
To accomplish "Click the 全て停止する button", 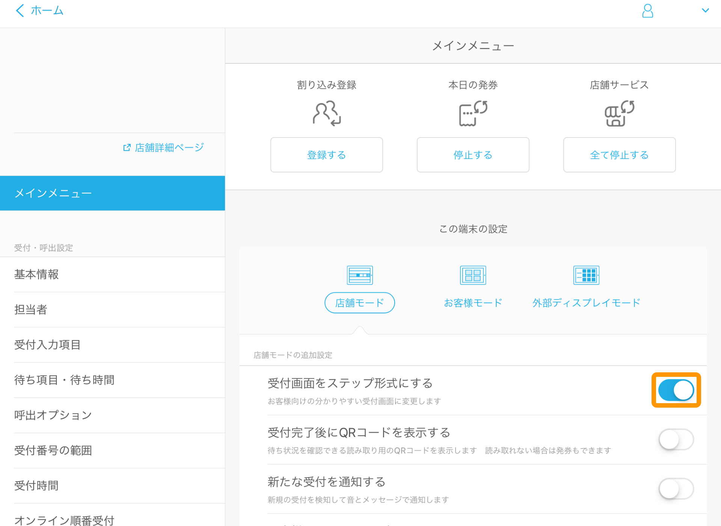I will (x=620, y=155).
